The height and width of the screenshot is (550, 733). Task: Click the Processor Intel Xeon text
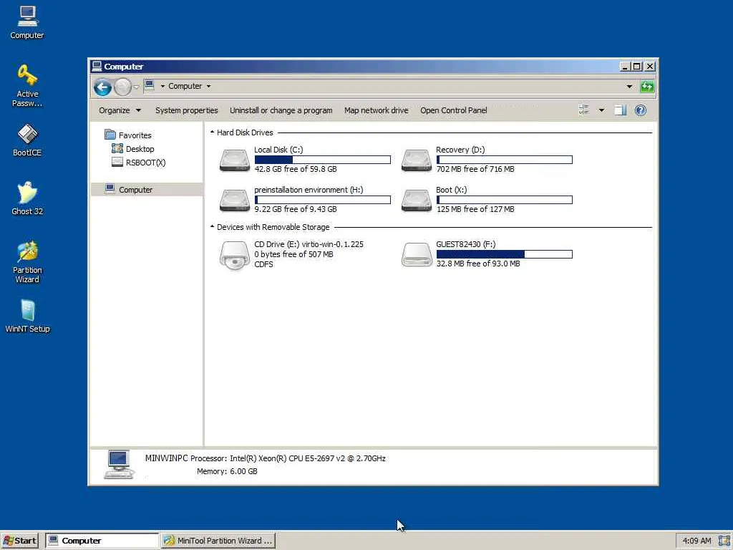(x=288, y=458)
